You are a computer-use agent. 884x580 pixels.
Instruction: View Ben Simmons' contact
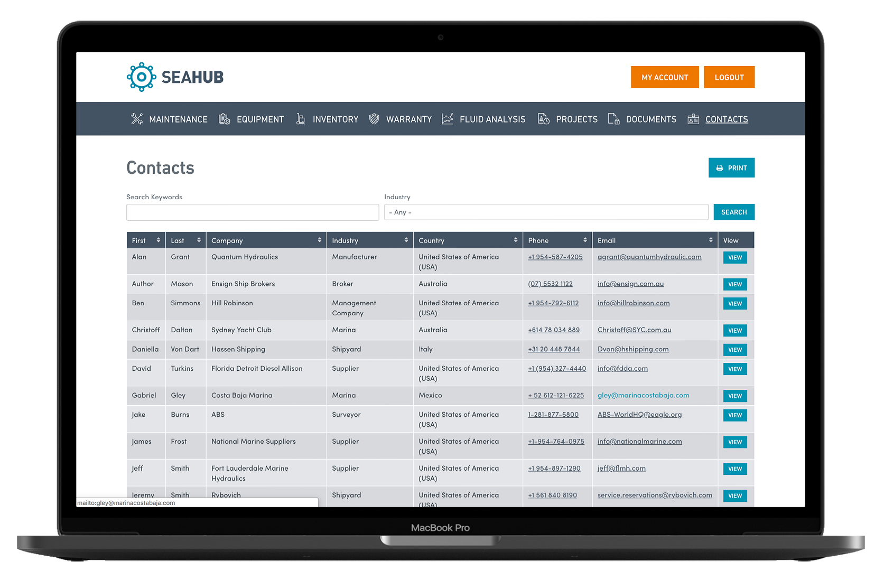point(735,303)
